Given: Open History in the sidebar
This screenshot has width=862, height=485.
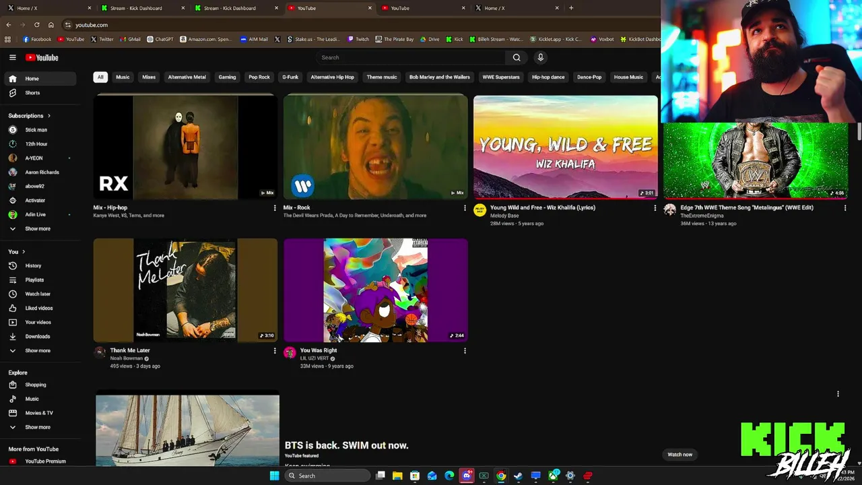Looking at the screenshot, I should coord(40,265).
